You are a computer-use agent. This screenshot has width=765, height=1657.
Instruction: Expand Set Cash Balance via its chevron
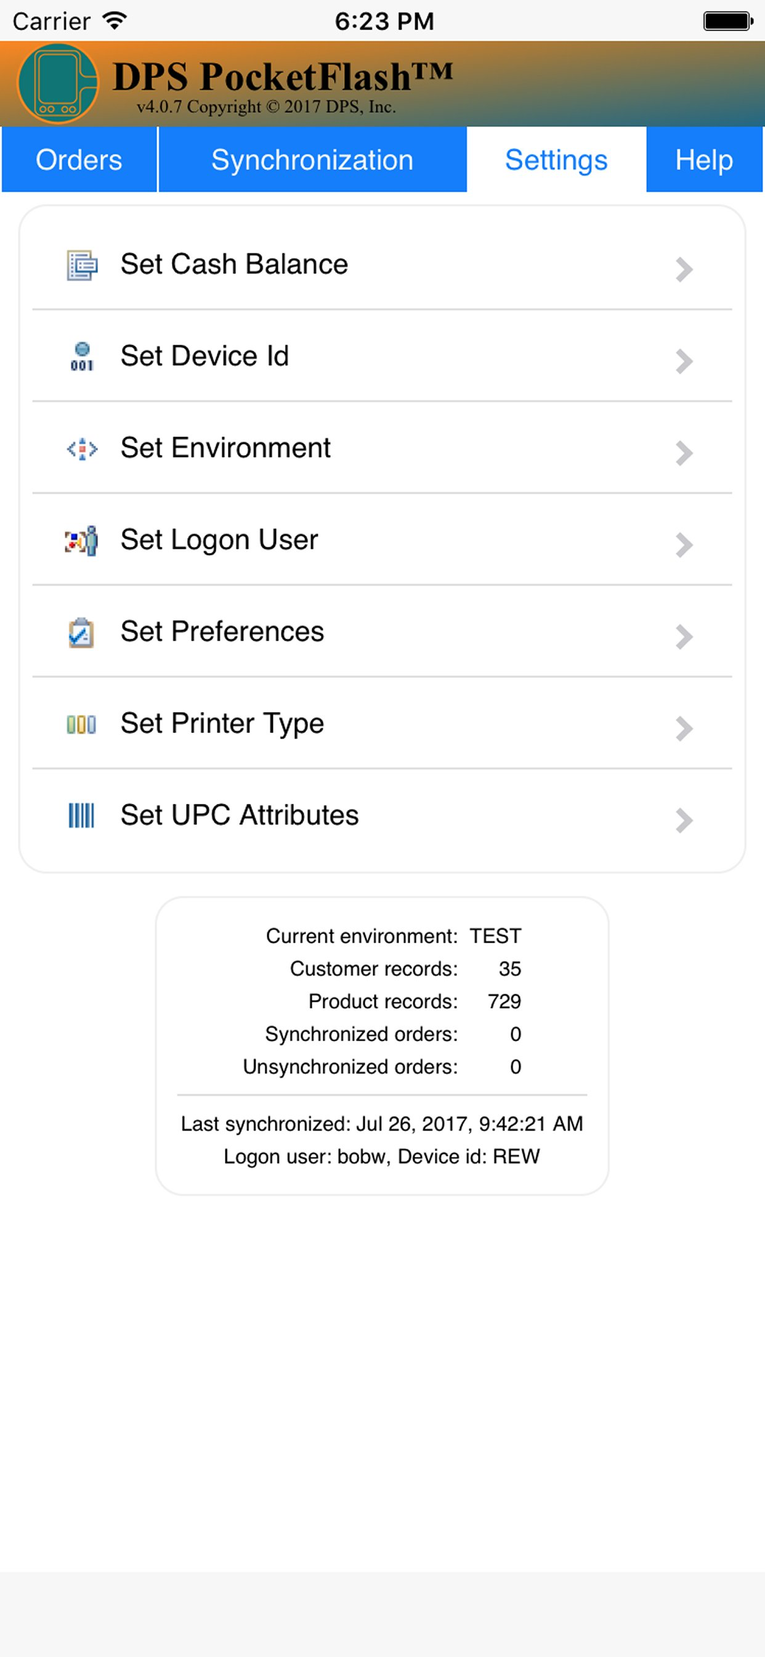click(x=684, y=269)
